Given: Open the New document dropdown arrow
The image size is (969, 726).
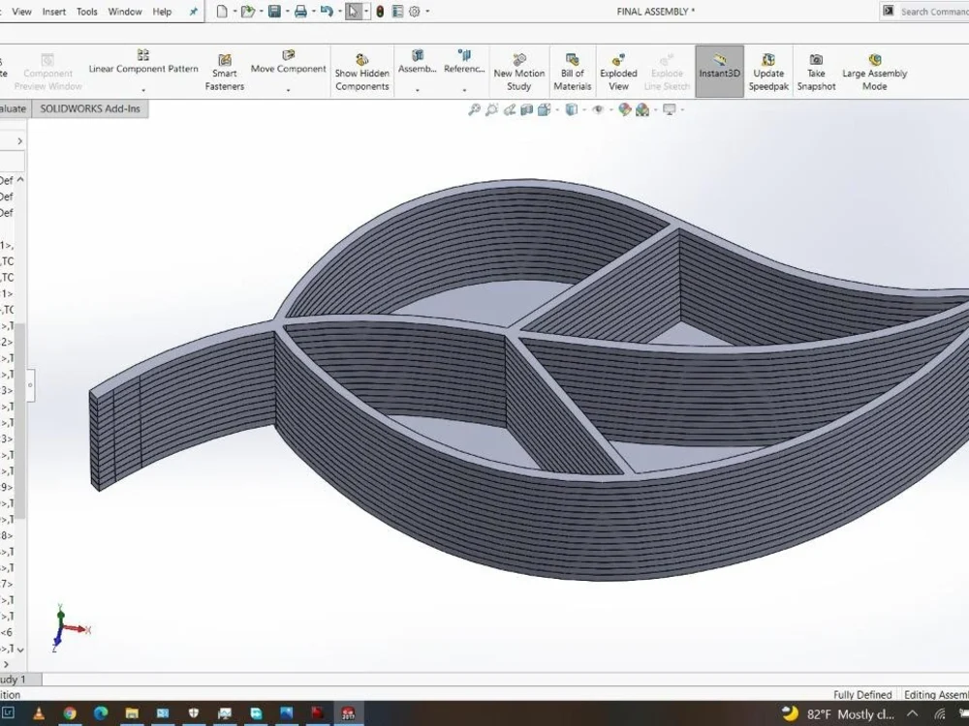Looking at the screenshot, I should coord(234,11).
